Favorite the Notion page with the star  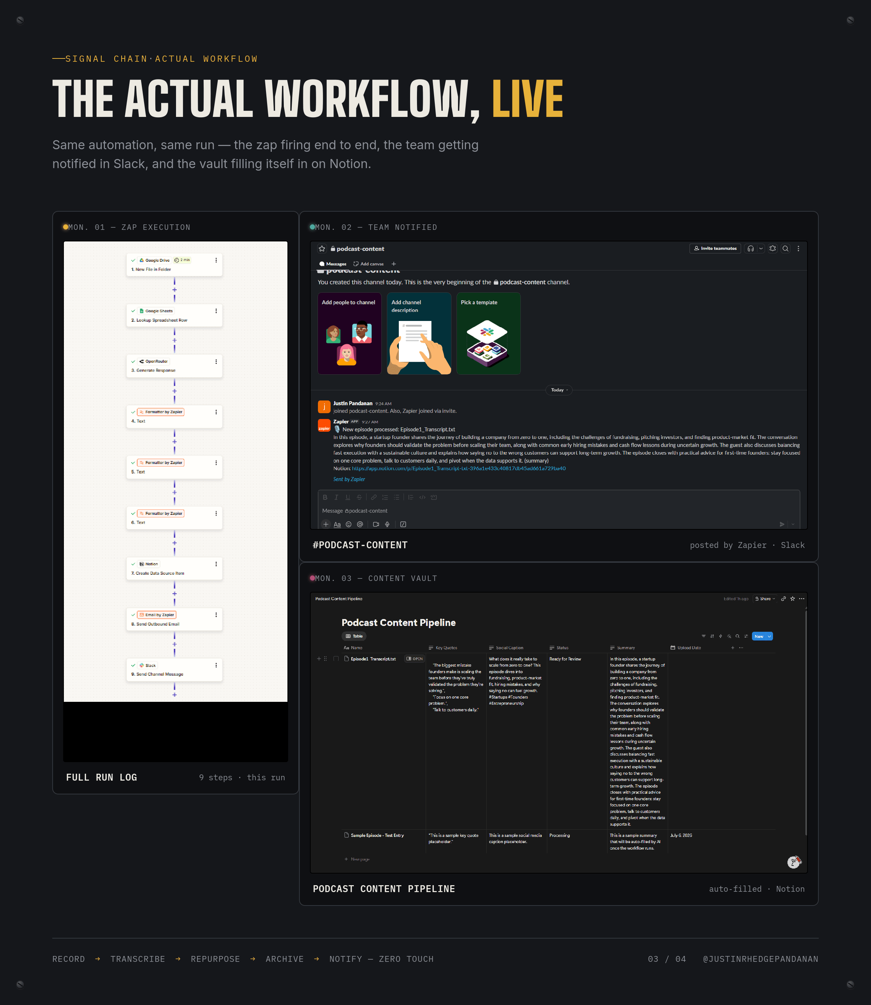(793, 598)
